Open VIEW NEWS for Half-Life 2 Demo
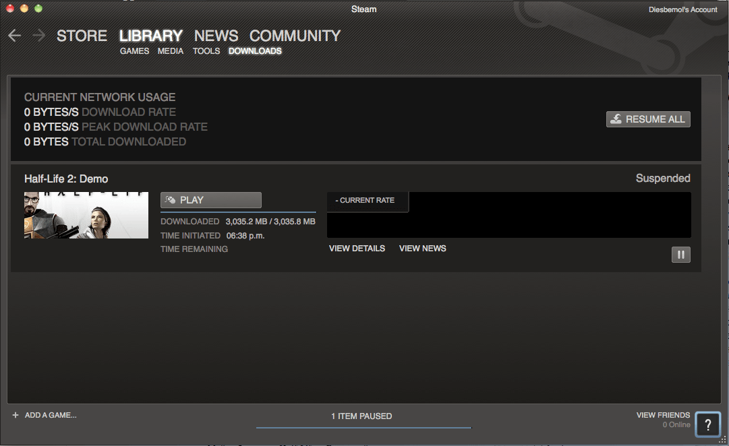The height and width of the screenshot is (446, 729). pos(423,249)
